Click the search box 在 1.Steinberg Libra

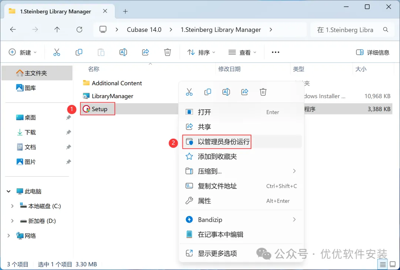coord(346,30)
